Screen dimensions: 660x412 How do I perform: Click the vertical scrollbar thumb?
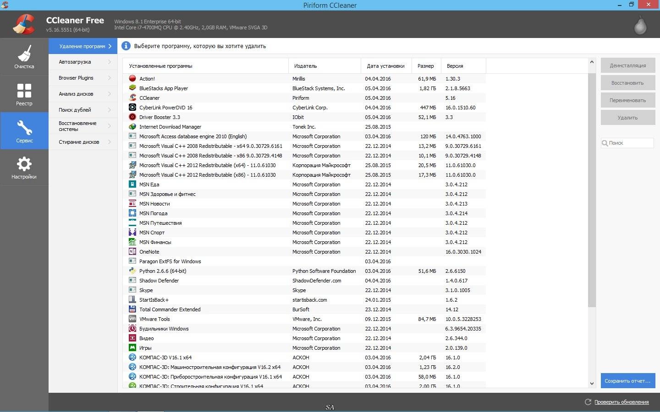click(592, 190)
